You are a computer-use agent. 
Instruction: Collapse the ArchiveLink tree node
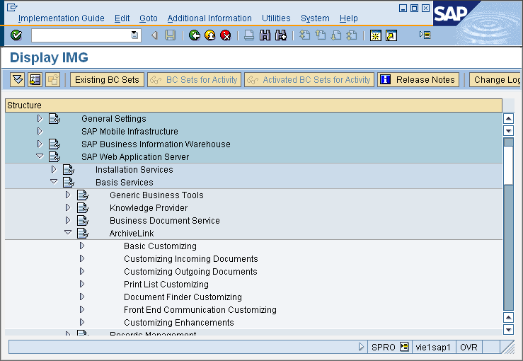(x=68, y=233)
